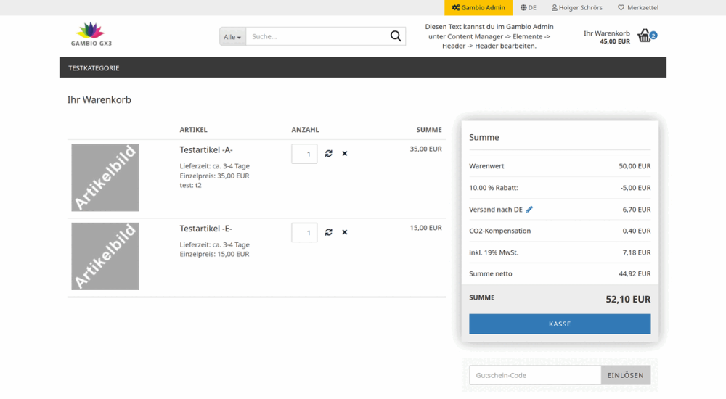Open the Holger Schrörs account menu

[x=577, y=7]
